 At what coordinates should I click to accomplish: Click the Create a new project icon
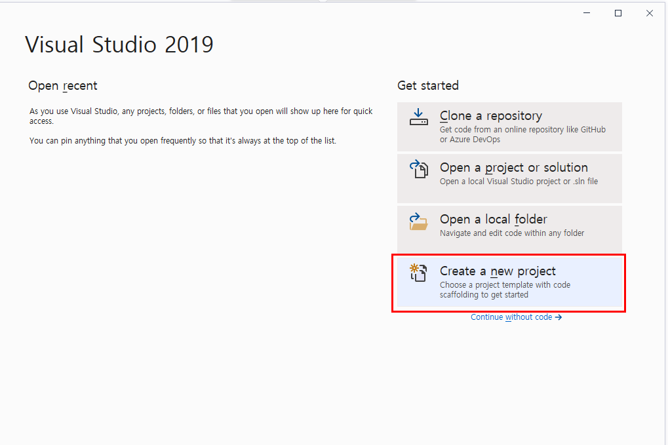click(x=418, y=273)
